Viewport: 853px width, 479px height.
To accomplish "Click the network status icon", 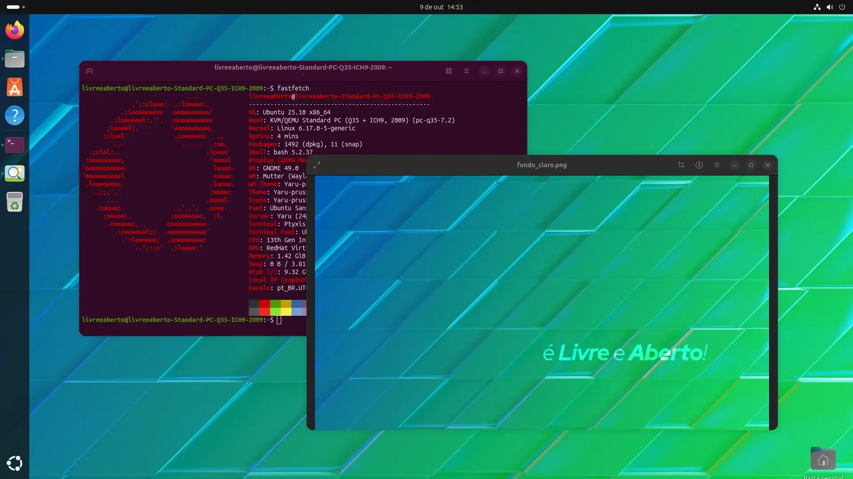I will [817, 7].
